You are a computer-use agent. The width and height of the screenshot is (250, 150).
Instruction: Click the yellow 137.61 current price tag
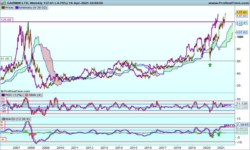[242, 12]
